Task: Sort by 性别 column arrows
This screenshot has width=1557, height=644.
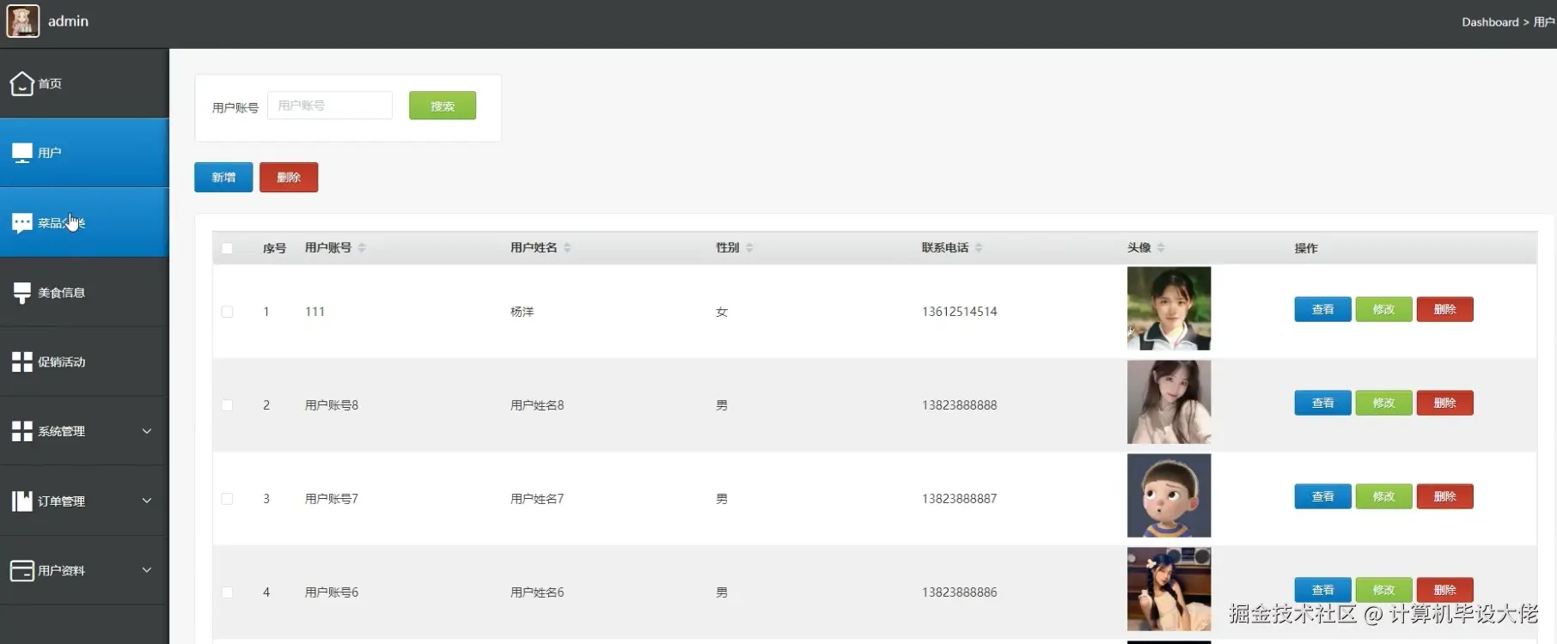Action: [x=749, y=247]
